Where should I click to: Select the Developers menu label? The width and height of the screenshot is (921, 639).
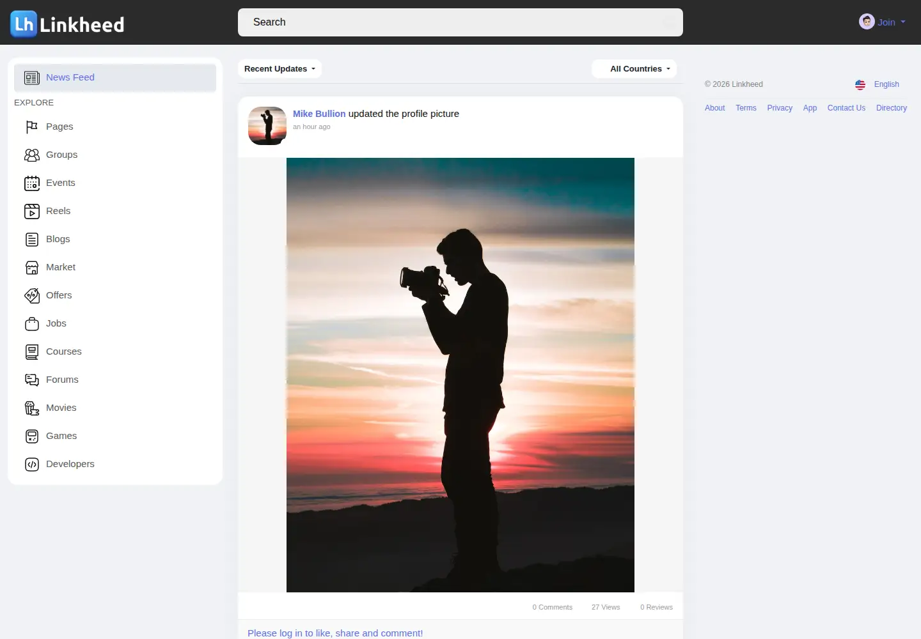(70, 464)
